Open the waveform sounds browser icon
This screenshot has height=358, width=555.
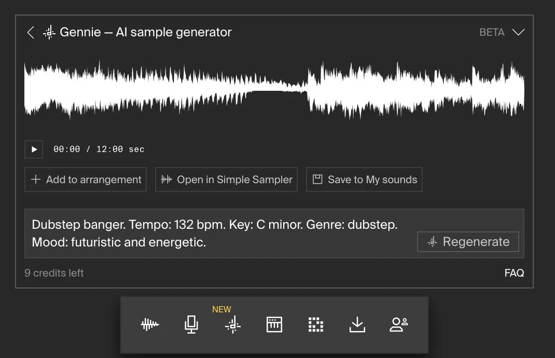149,324
